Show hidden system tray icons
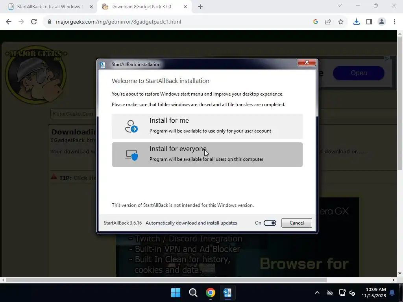Image resolution: width=403 pixels, height=302 pixels. click(x=317, y=293)
